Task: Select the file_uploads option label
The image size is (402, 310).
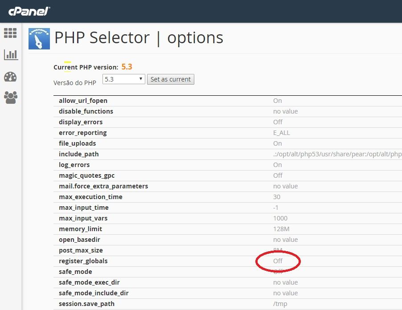Action: point(77,143)
